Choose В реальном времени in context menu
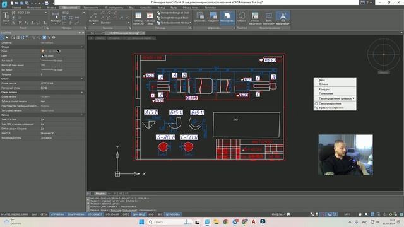Screen dimensions: 404x227 (x=335, y=108)
